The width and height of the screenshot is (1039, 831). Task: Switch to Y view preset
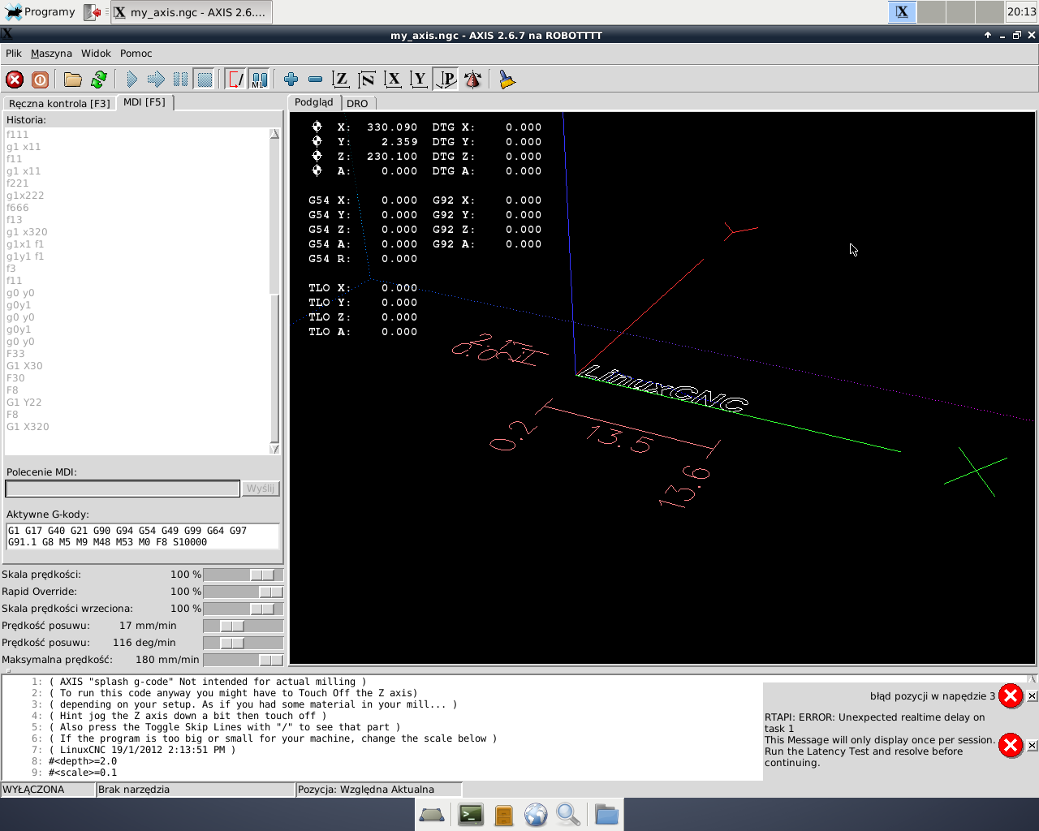(x=419, y=80)
